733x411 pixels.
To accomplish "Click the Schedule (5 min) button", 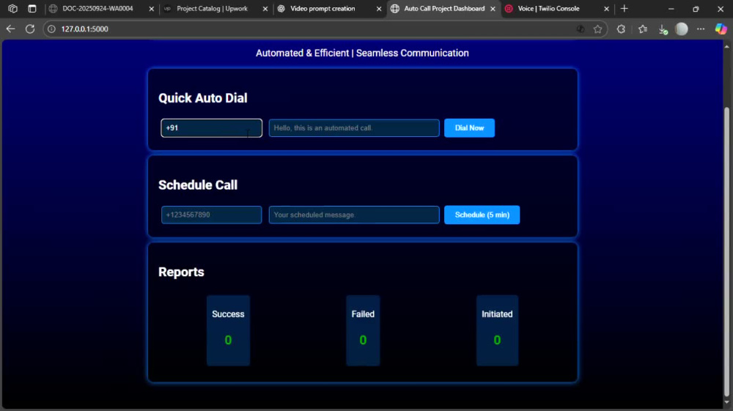I will point(482,215).
